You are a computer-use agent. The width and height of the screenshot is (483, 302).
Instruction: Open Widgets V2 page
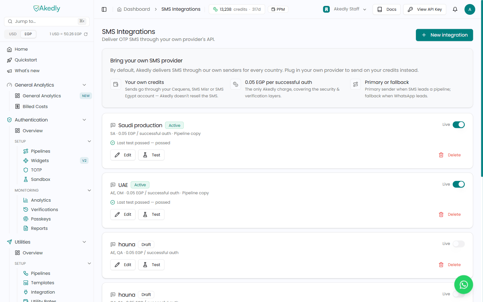(x=56, y=161)
